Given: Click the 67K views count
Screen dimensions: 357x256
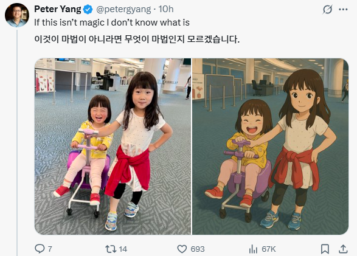Looking at the screenshot, I should pos(269,249).
